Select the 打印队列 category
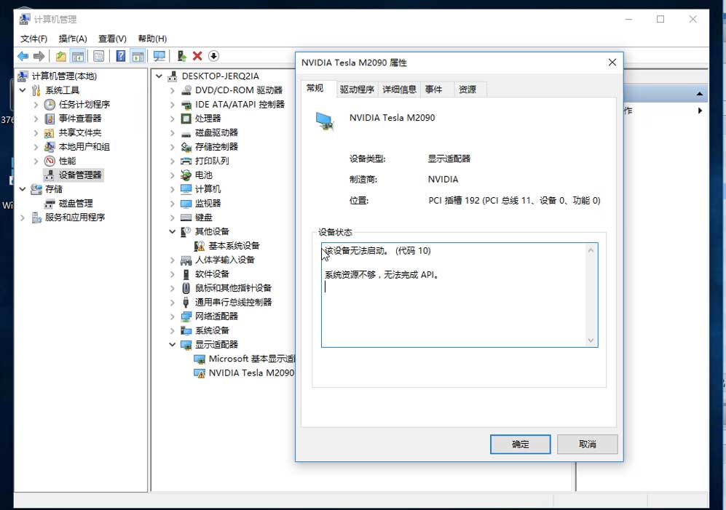 [212, 161]
